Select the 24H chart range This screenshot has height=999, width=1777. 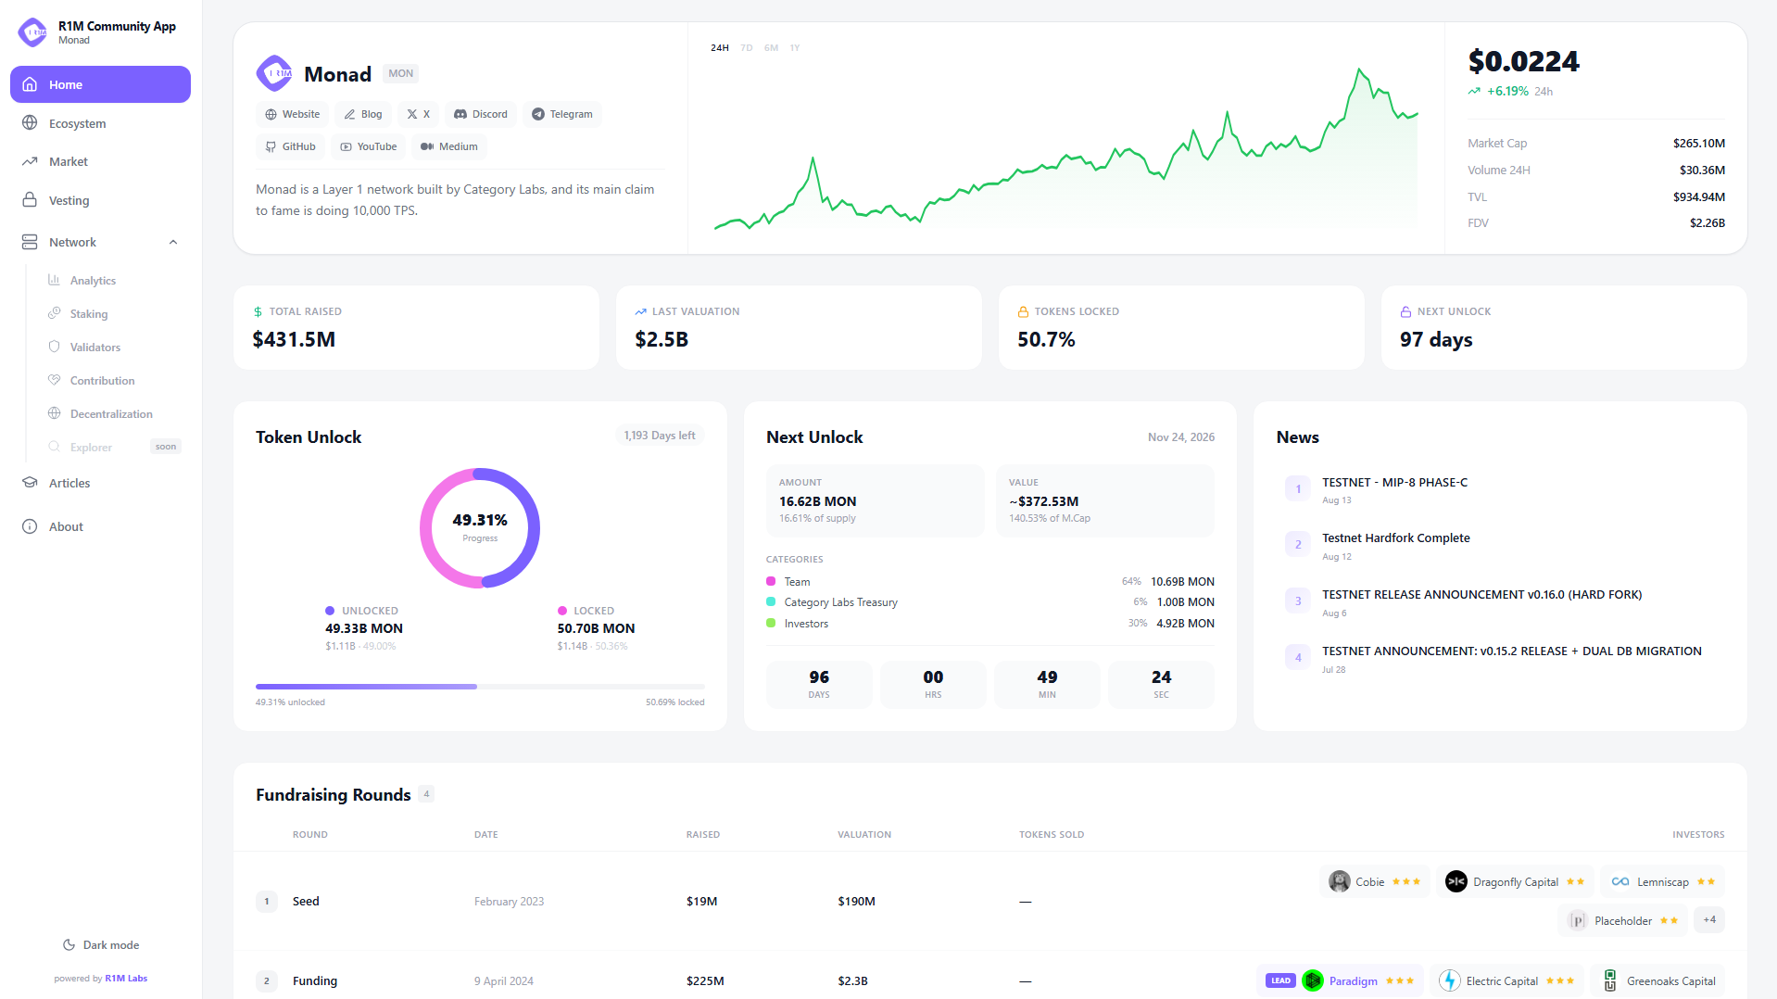(x=720, y=48)
